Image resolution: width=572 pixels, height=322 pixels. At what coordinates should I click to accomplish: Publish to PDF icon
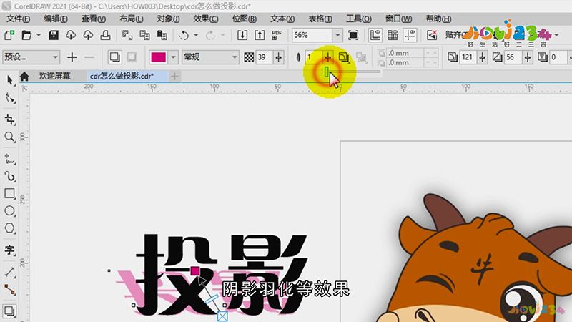pyautogui.click(x=277, y=35)
